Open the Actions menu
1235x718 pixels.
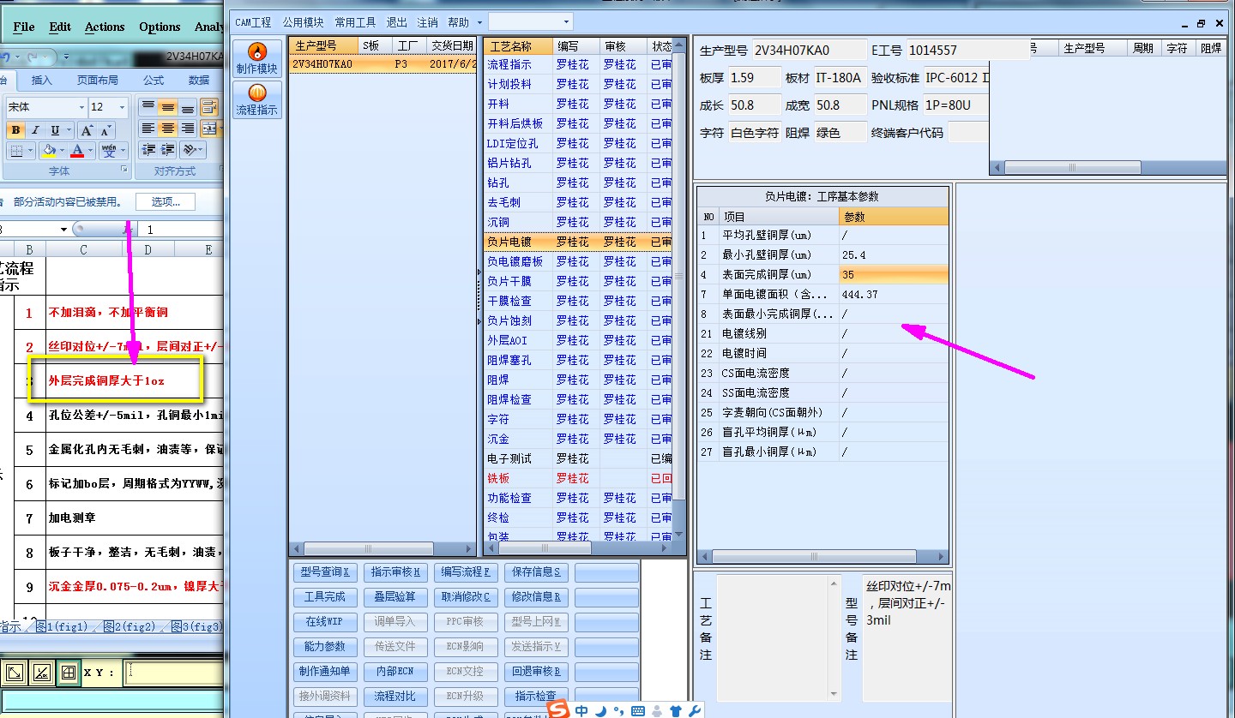coord(105,27)
